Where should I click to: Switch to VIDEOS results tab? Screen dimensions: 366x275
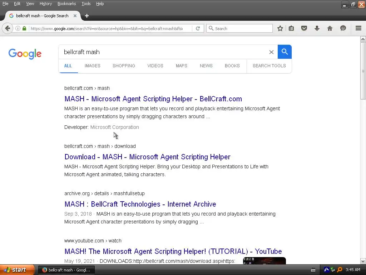point(155,66)
